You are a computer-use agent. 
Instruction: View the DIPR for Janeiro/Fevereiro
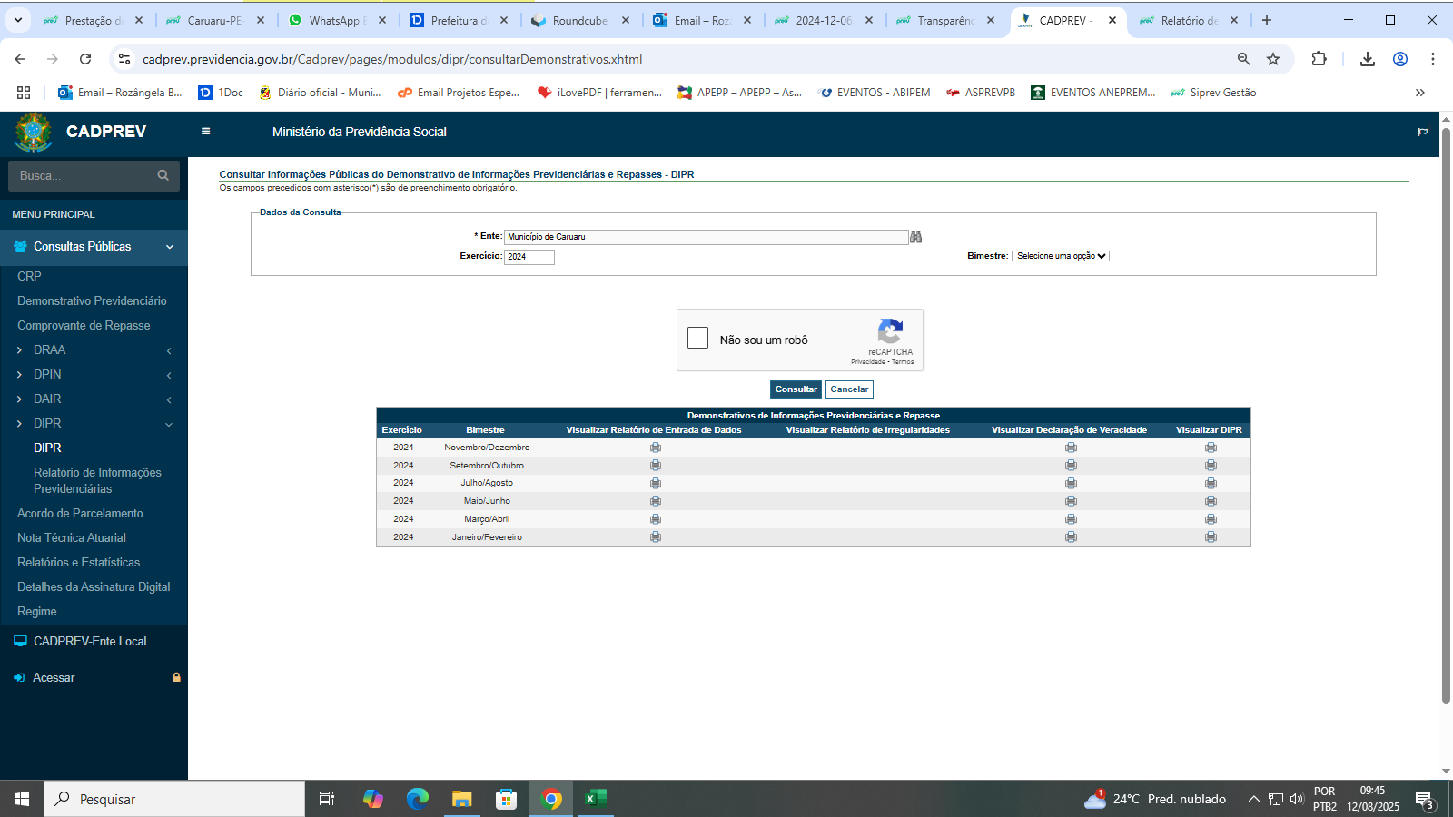(x=1211, y=537)
